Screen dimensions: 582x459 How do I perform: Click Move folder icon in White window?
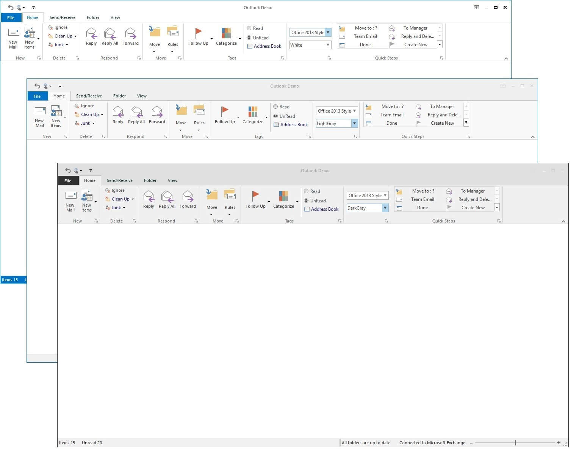[155, 31]
